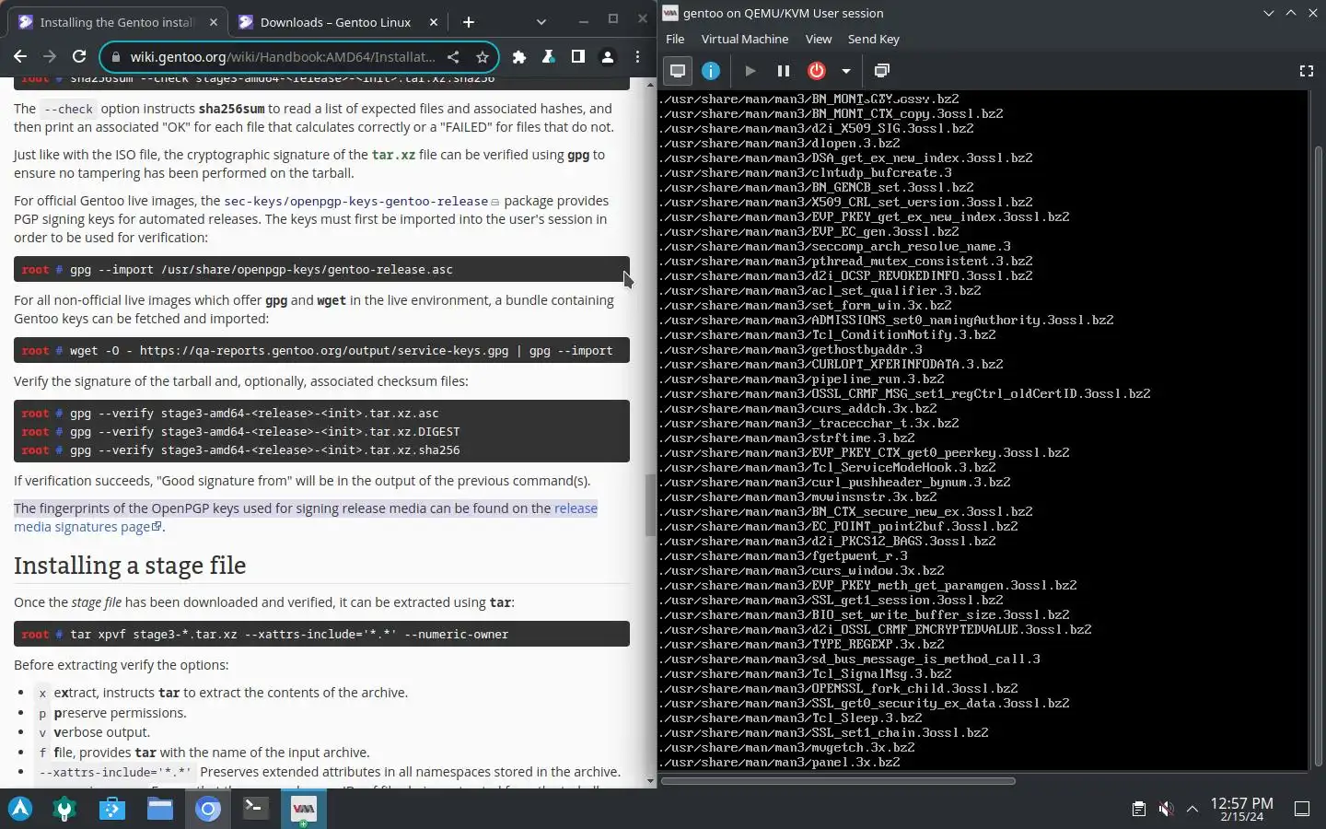Open the terminal from taskbar

pyautogui.click(x=255, y=809)
